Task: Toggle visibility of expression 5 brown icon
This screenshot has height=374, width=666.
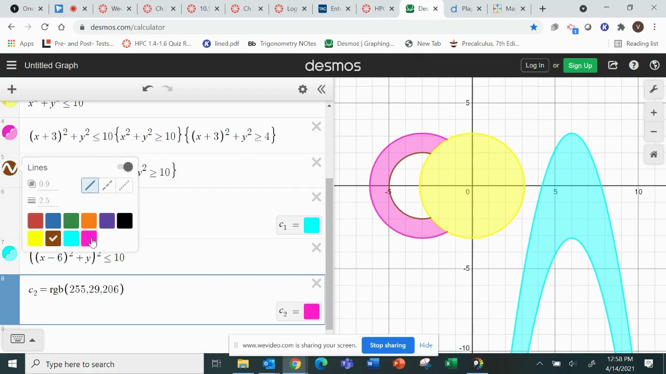Action: [x=10, y=168]
